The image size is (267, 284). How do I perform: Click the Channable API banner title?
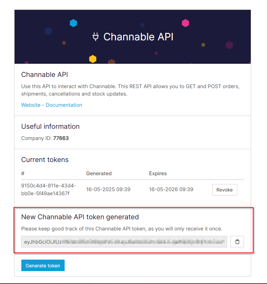coord(138,37)
